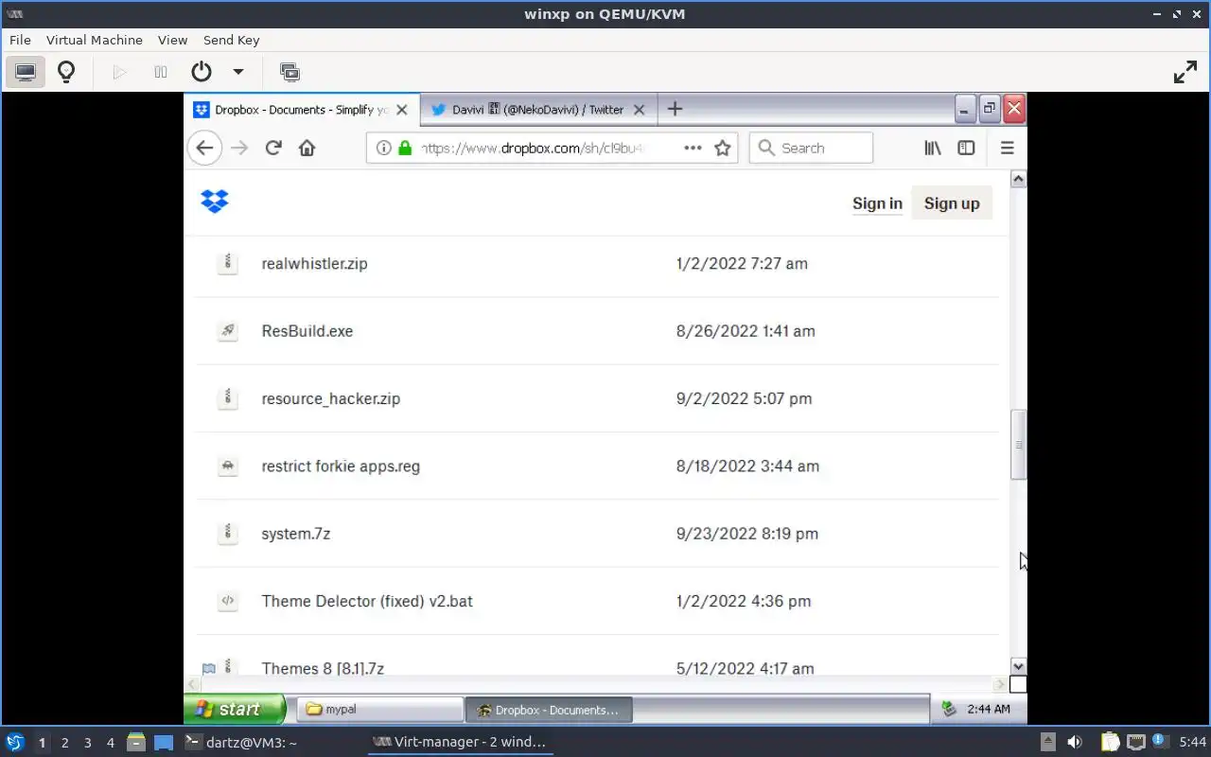
Task: Click the dropbox.com URL address field
Action: click(x=535, y=148)
